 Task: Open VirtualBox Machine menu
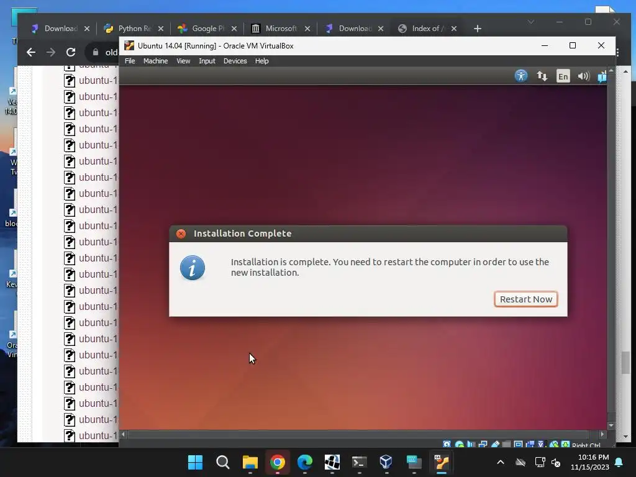click(x=155, y=61)
